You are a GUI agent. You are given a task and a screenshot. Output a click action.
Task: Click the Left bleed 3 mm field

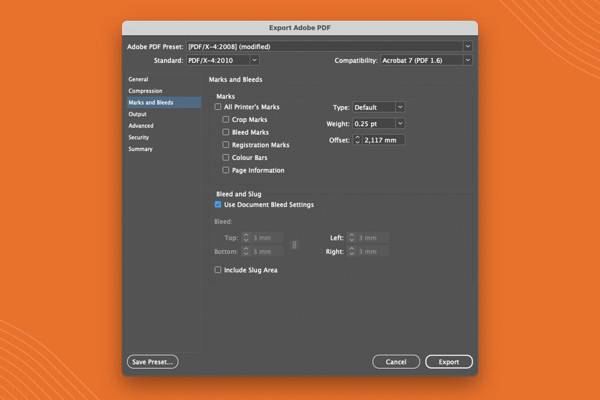pyautogui.click(x=372, y=238)
